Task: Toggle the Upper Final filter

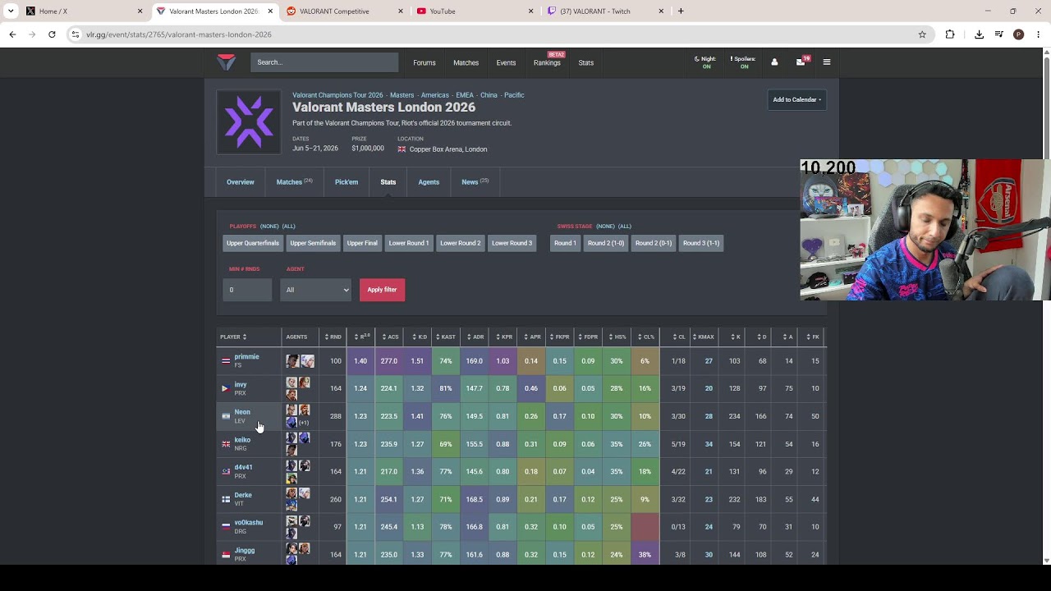Action: (362, 243)
